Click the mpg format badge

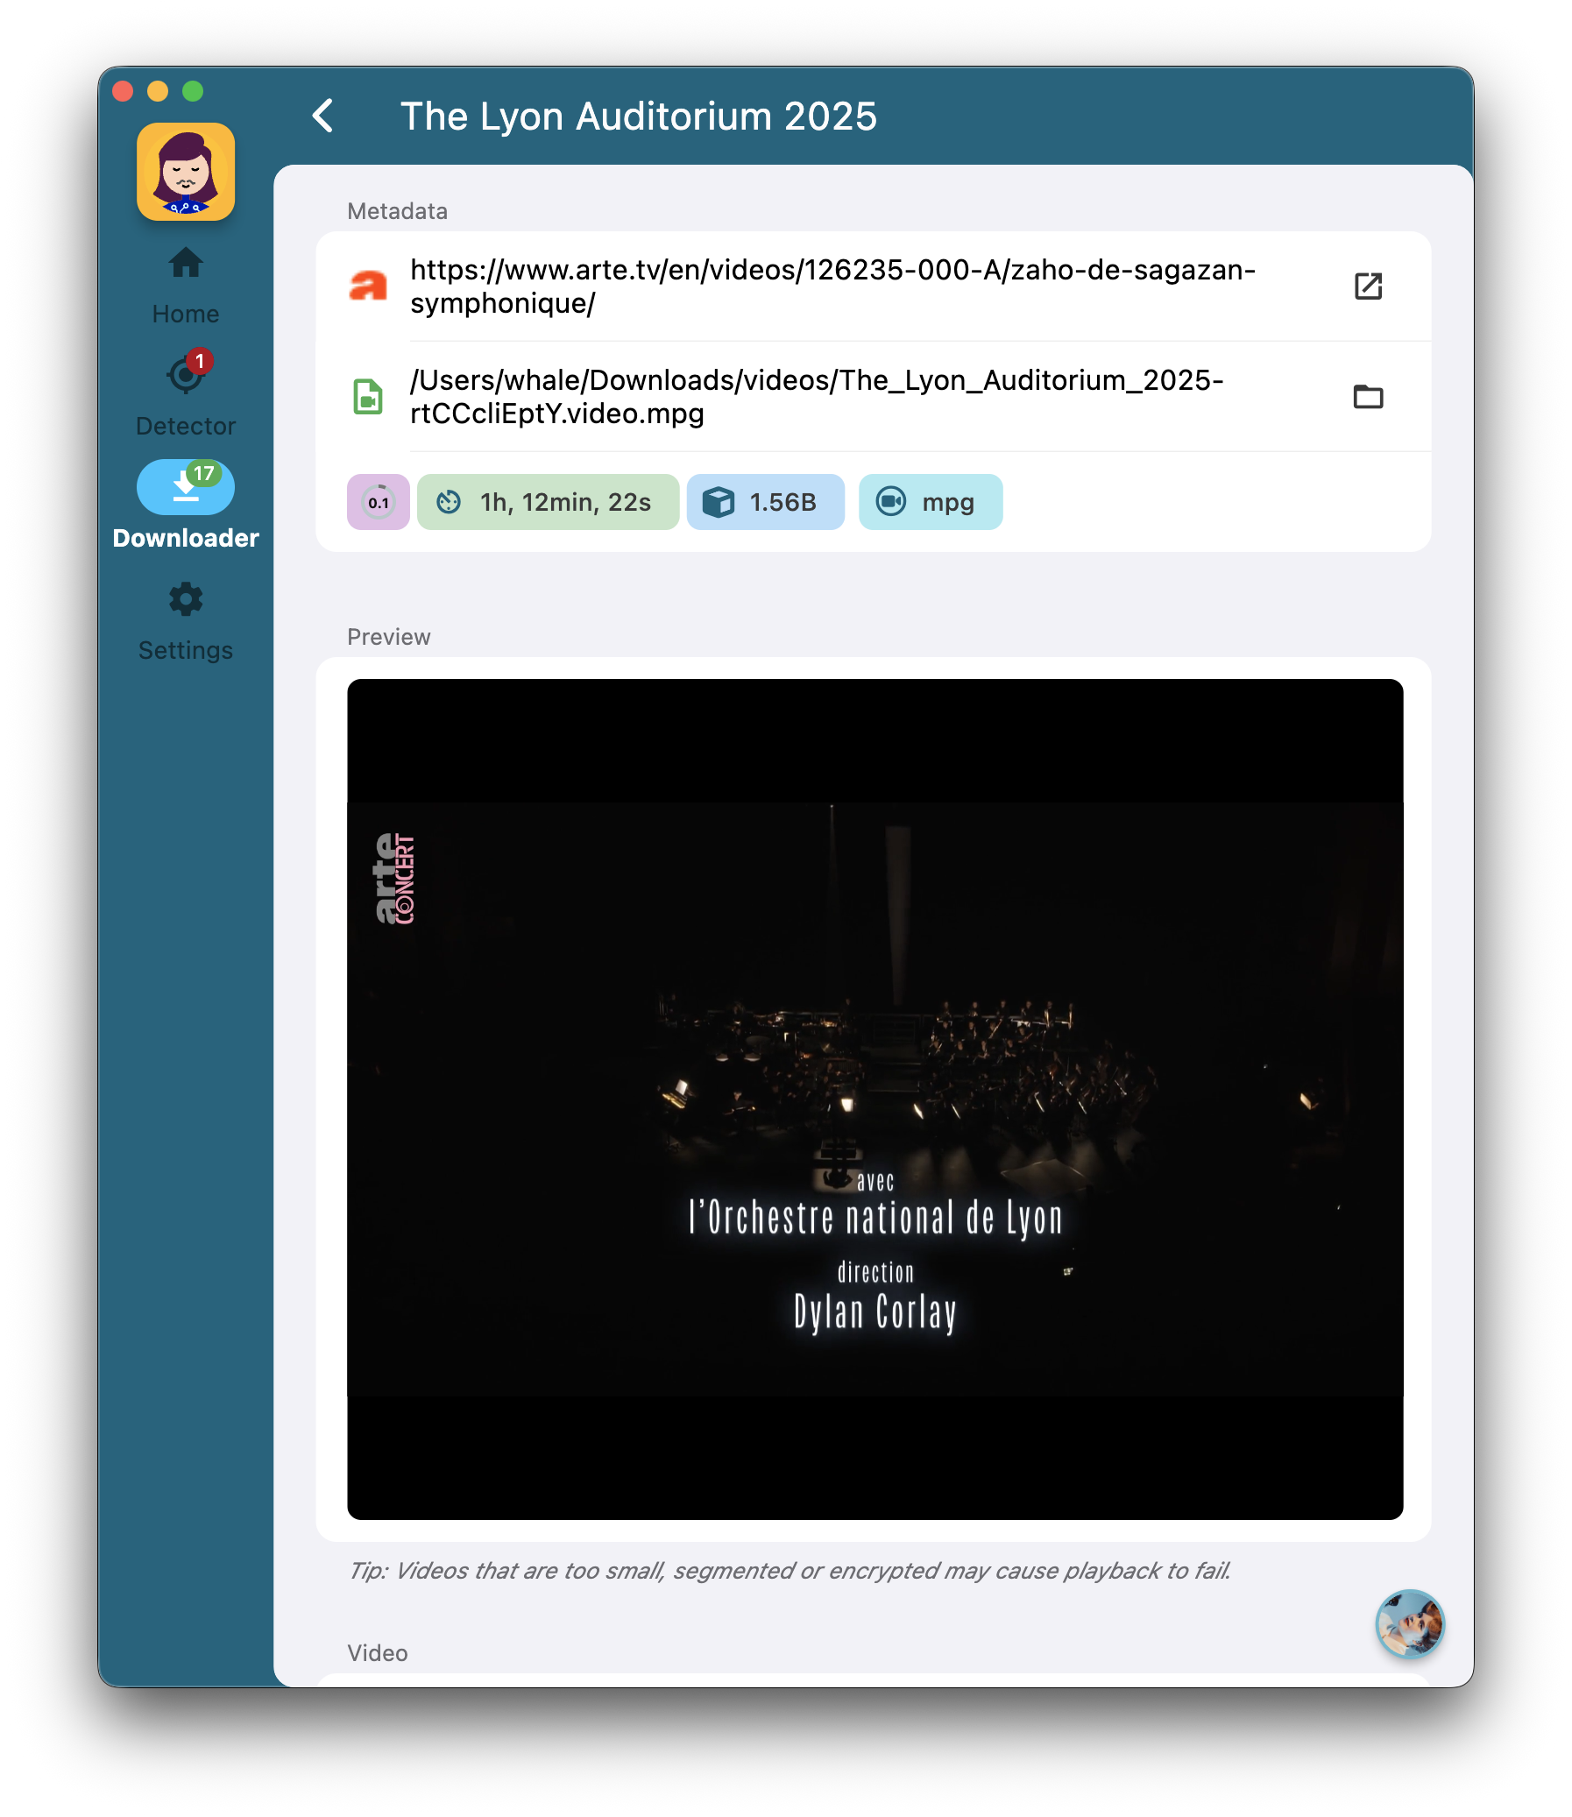pyautogui.click(x=930, y=502)
